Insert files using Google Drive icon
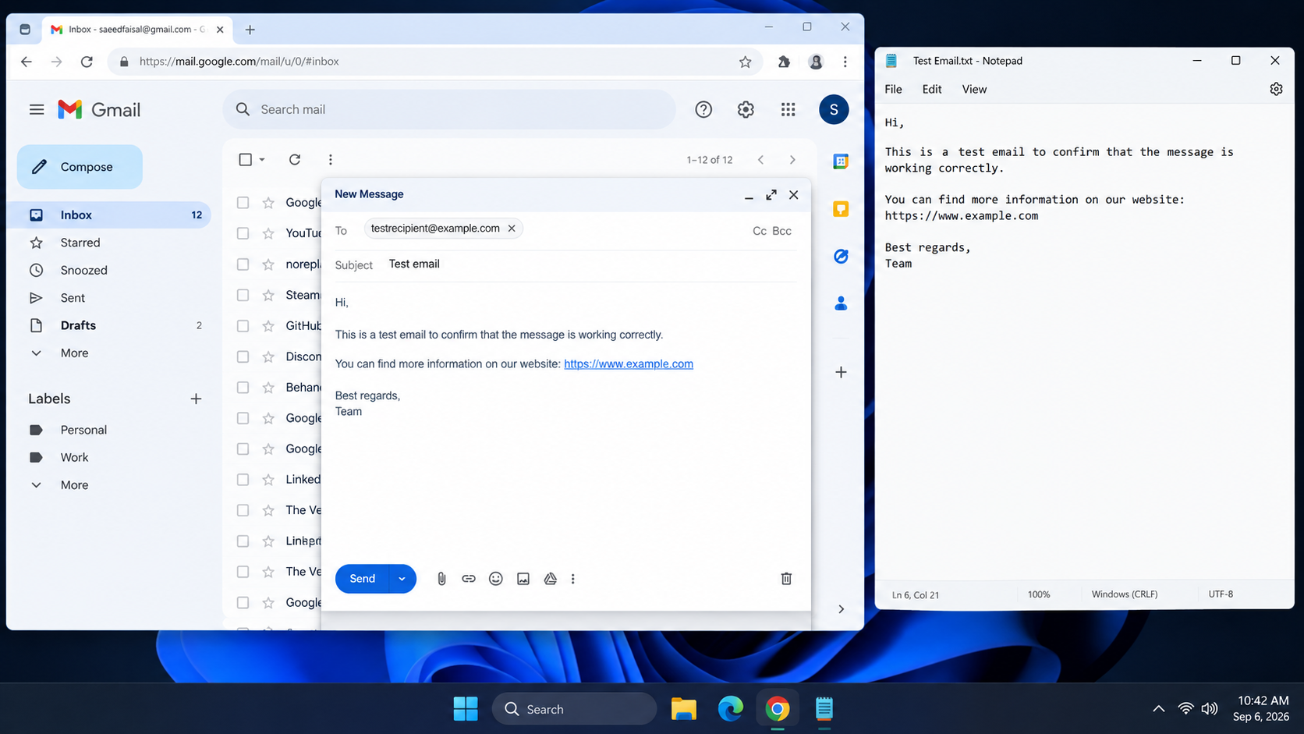Screen dimensions: 1304x734 (551, 579)
